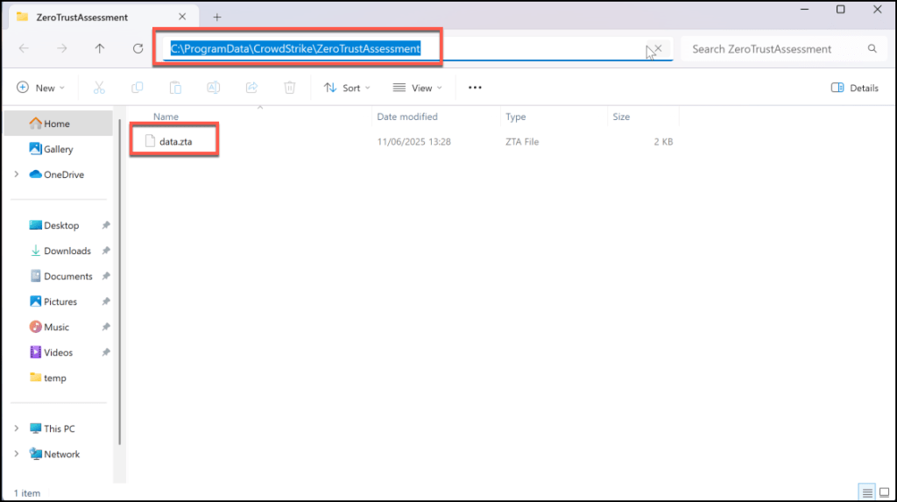Image resolution: width=897 pixels, height=502 pixels.
Task: Select the data.zta file
Action: [174, 141]
